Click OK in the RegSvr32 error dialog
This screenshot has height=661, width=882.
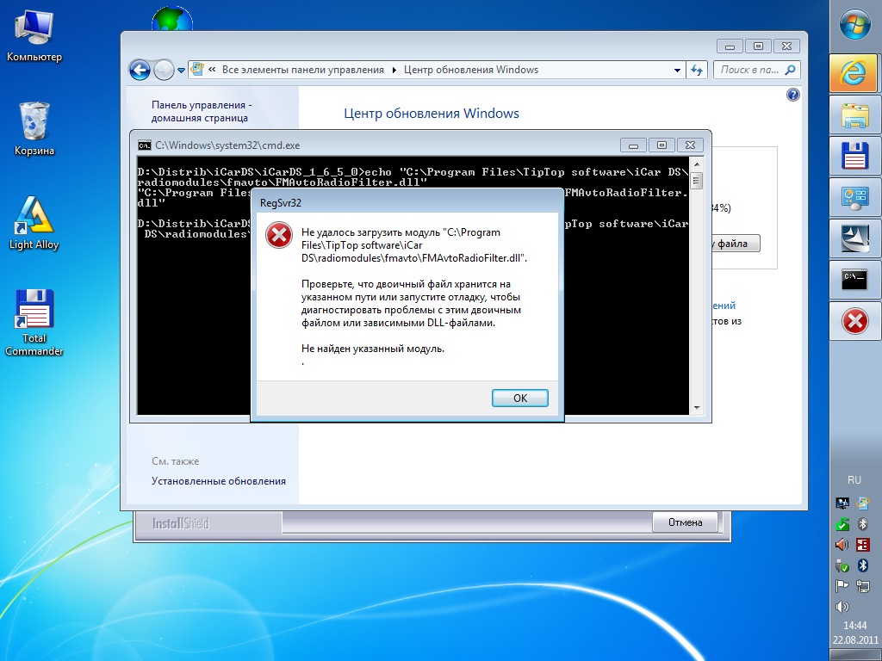click(519, 398)
